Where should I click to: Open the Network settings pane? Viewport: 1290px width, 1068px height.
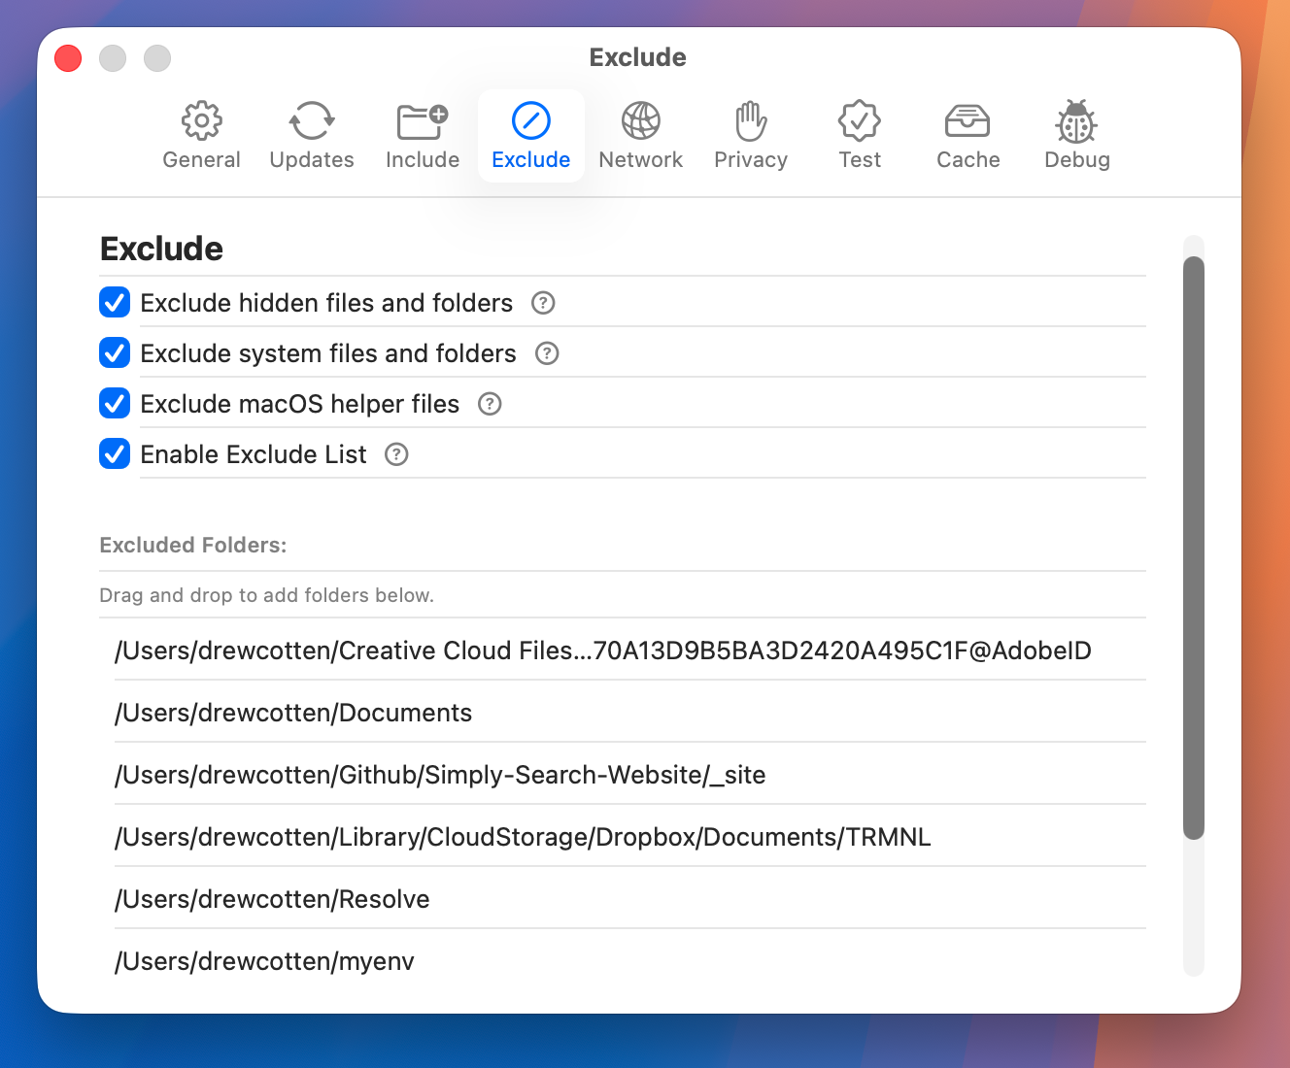[x=640, y=134]
